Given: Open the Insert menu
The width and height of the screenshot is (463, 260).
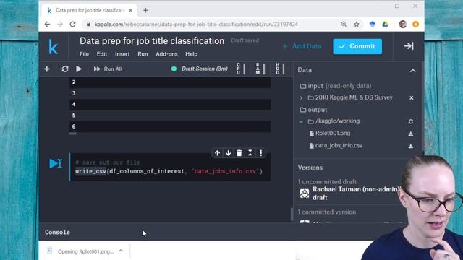Looking at the screenshot, I should [x=122, y=54].
